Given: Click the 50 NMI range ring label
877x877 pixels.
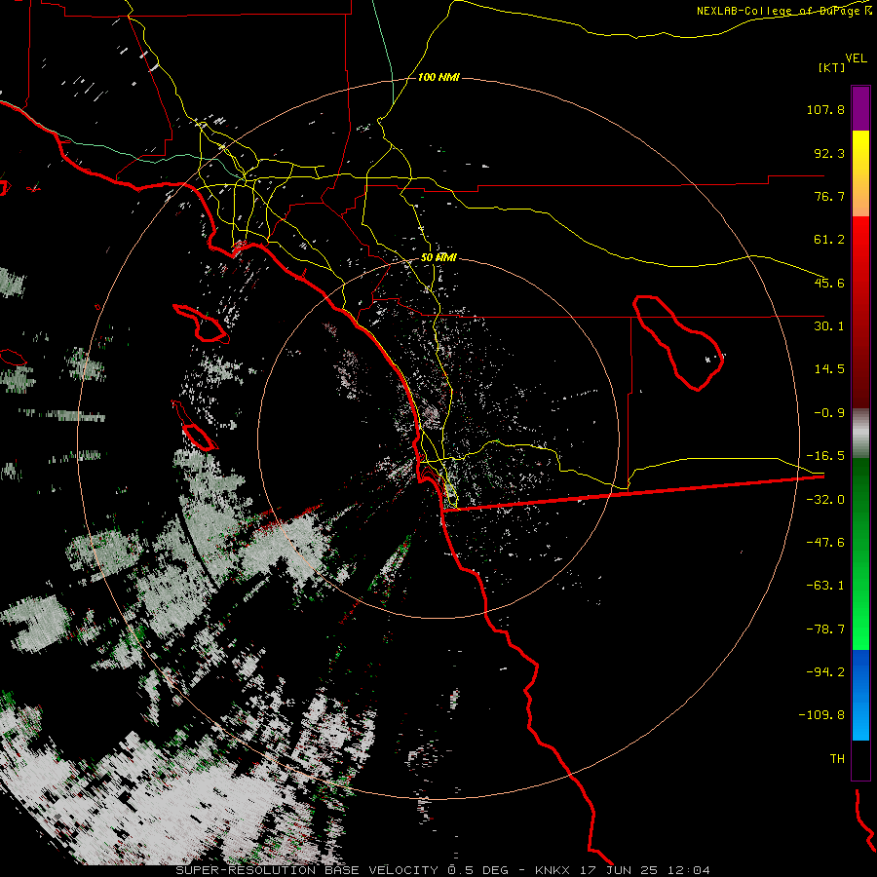Looking at the screenshot, I should 439,258.
